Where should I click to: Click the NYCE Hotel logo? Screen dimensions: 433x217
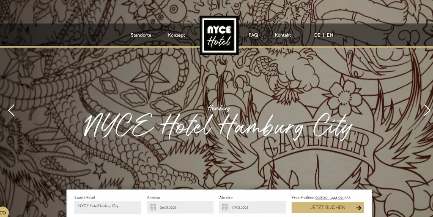tap(219, 35)
